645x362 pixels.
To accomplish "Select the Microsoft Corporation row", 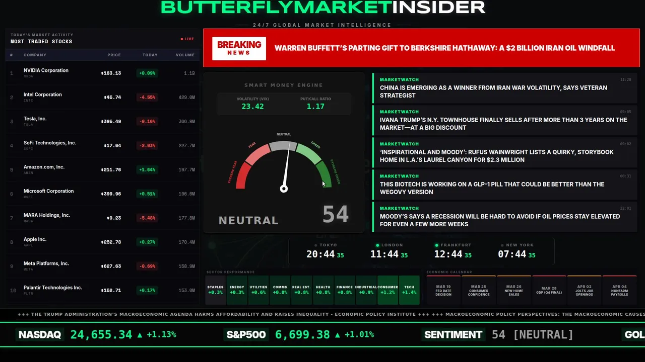I will 102,194.
